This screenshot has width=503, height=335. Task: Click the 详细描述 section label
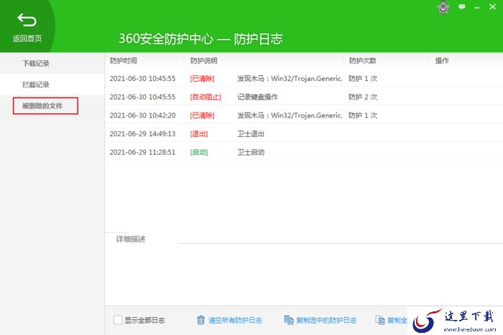(131, 239)
